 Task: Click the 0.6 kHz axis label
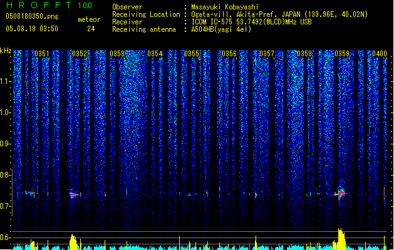[6, 237]
